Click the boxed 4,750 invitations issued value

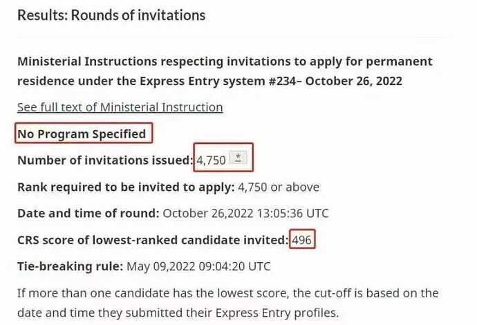pos(211,160)
